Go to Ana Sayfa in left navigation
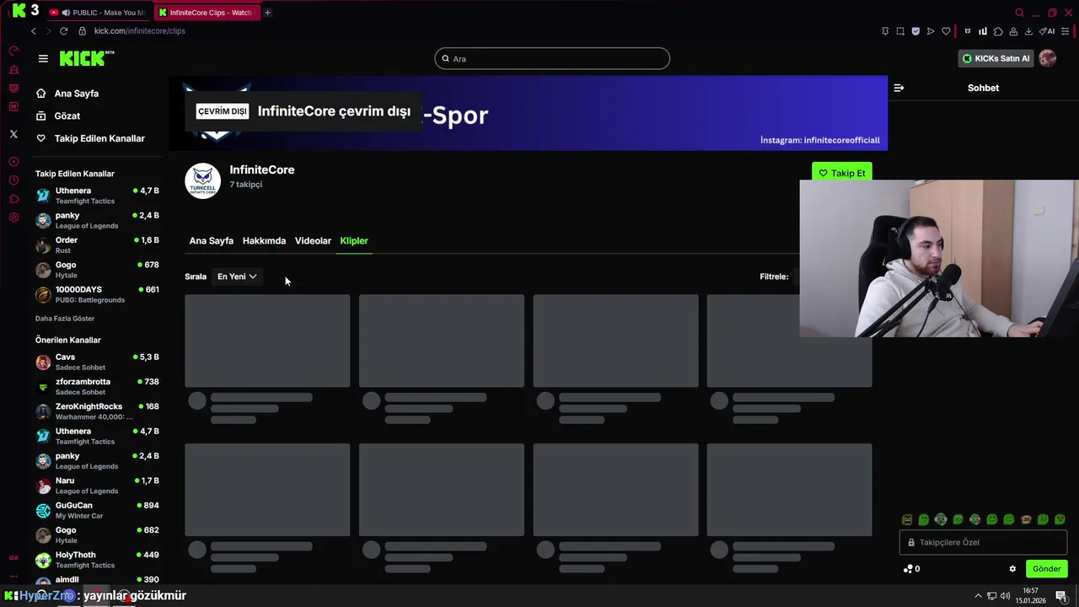The image size is (1079, 607). click(67, 94)
